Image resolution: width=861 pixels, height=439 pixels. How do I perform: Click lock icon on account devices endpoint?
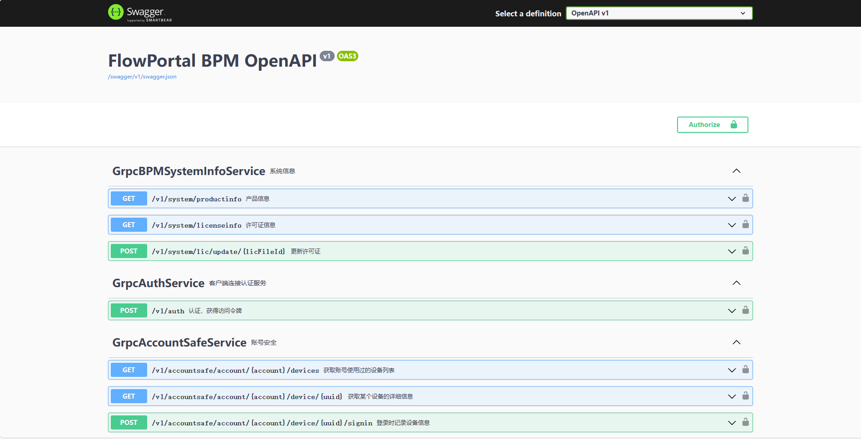click(x=745, y=370)
